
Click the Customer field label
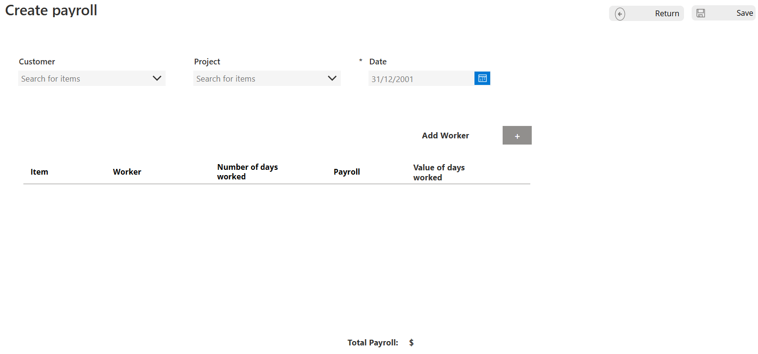tap(37, 62)
